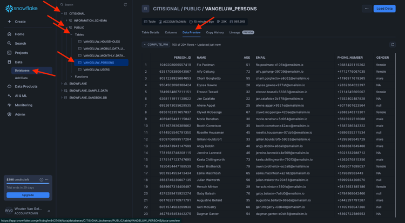Collapse the PUBLIC schema node
The height and width of the screenshot is (223, 405).
click(66, 27)
